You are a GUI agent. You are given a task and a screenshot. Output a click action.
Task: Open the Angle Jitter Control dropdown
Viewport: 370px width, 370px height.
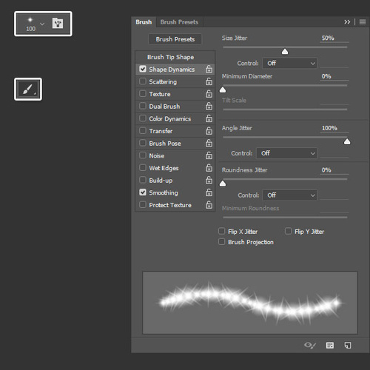point(286,153)
